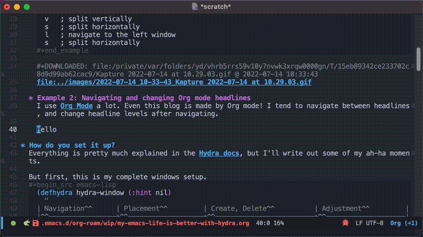Viewport: 423px width, 237px height.
Task: Click the green zoom window button
Action: coord(27,7)
